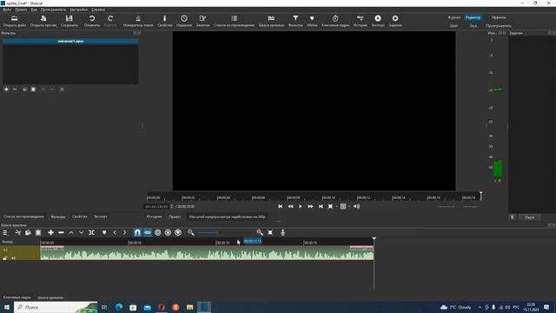Click the lift up-arrow icon on timeline
Screen dimensions: 556x313
click(x=71, y=232)
